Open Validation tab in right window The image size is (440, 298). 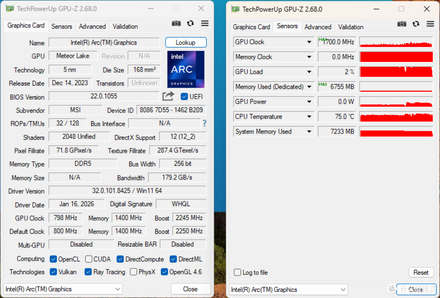351,27
